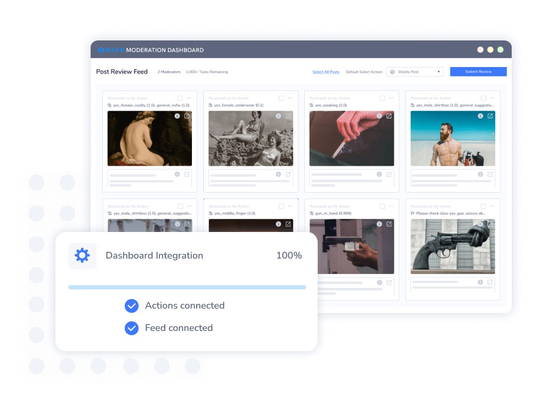Open external icon in caption box under yes_smoking image

(x=389, y=174)
